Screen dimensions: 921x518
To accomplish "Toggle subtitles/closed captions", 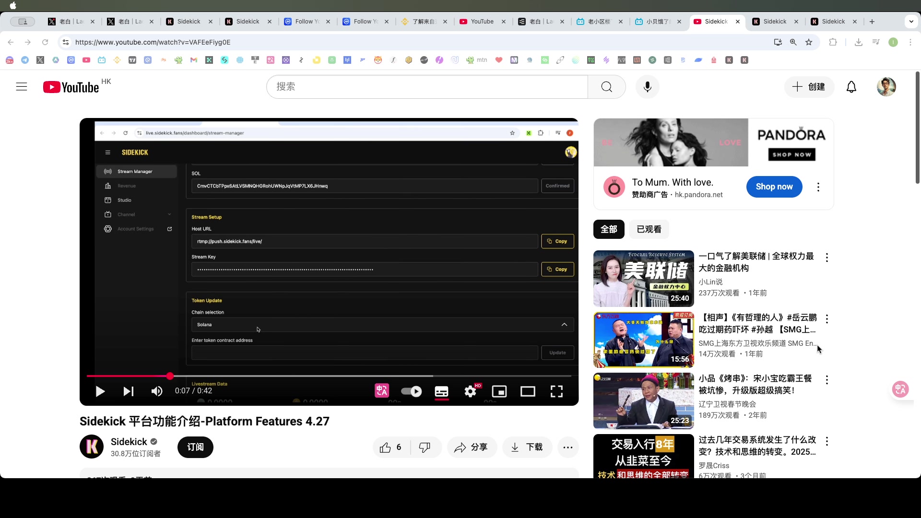I will [x=441, y=391].
